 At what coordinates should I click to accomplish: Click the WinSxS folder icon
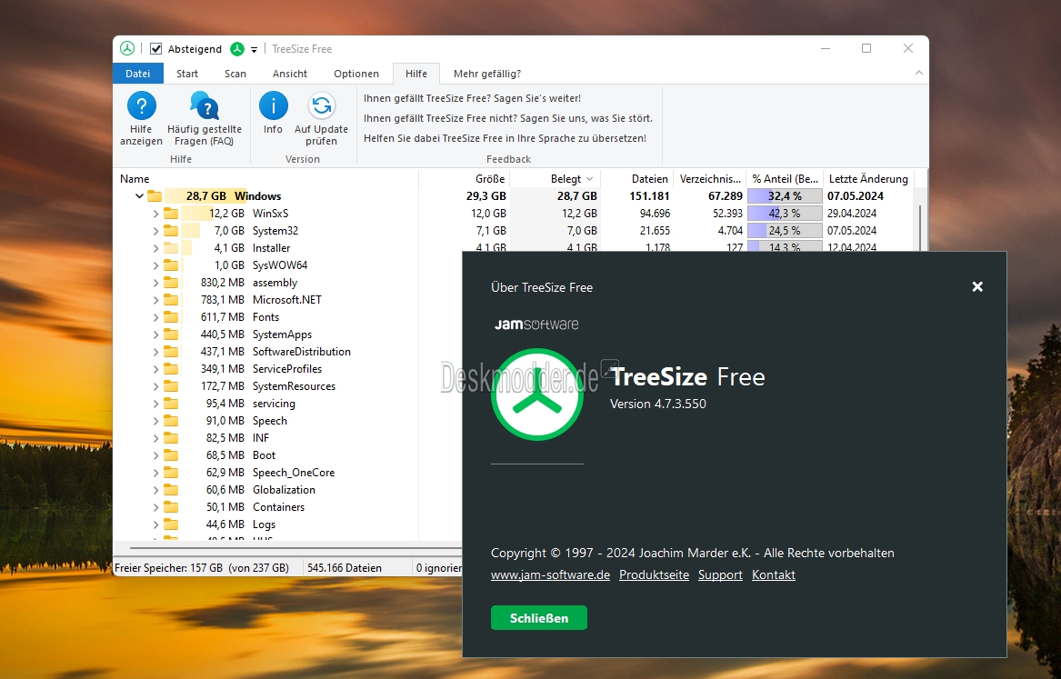tap(171, 214)
